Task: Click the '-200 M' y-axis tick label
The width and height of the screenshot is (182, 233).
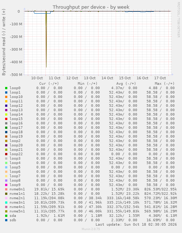Action: tap(16, 37)
